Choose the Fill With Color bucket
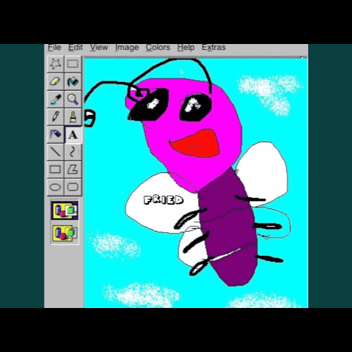 click(x=73, y=81)
